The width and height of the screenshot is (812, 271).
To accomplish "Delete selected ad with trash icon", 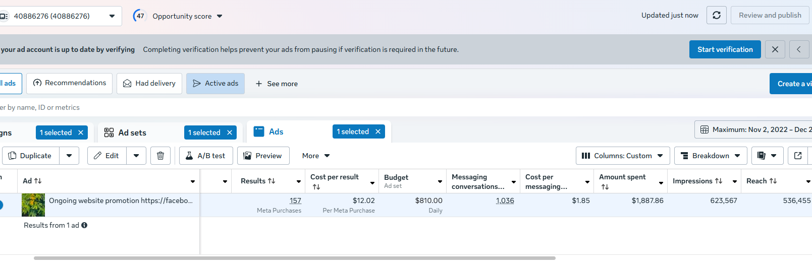I will (160, 156).
